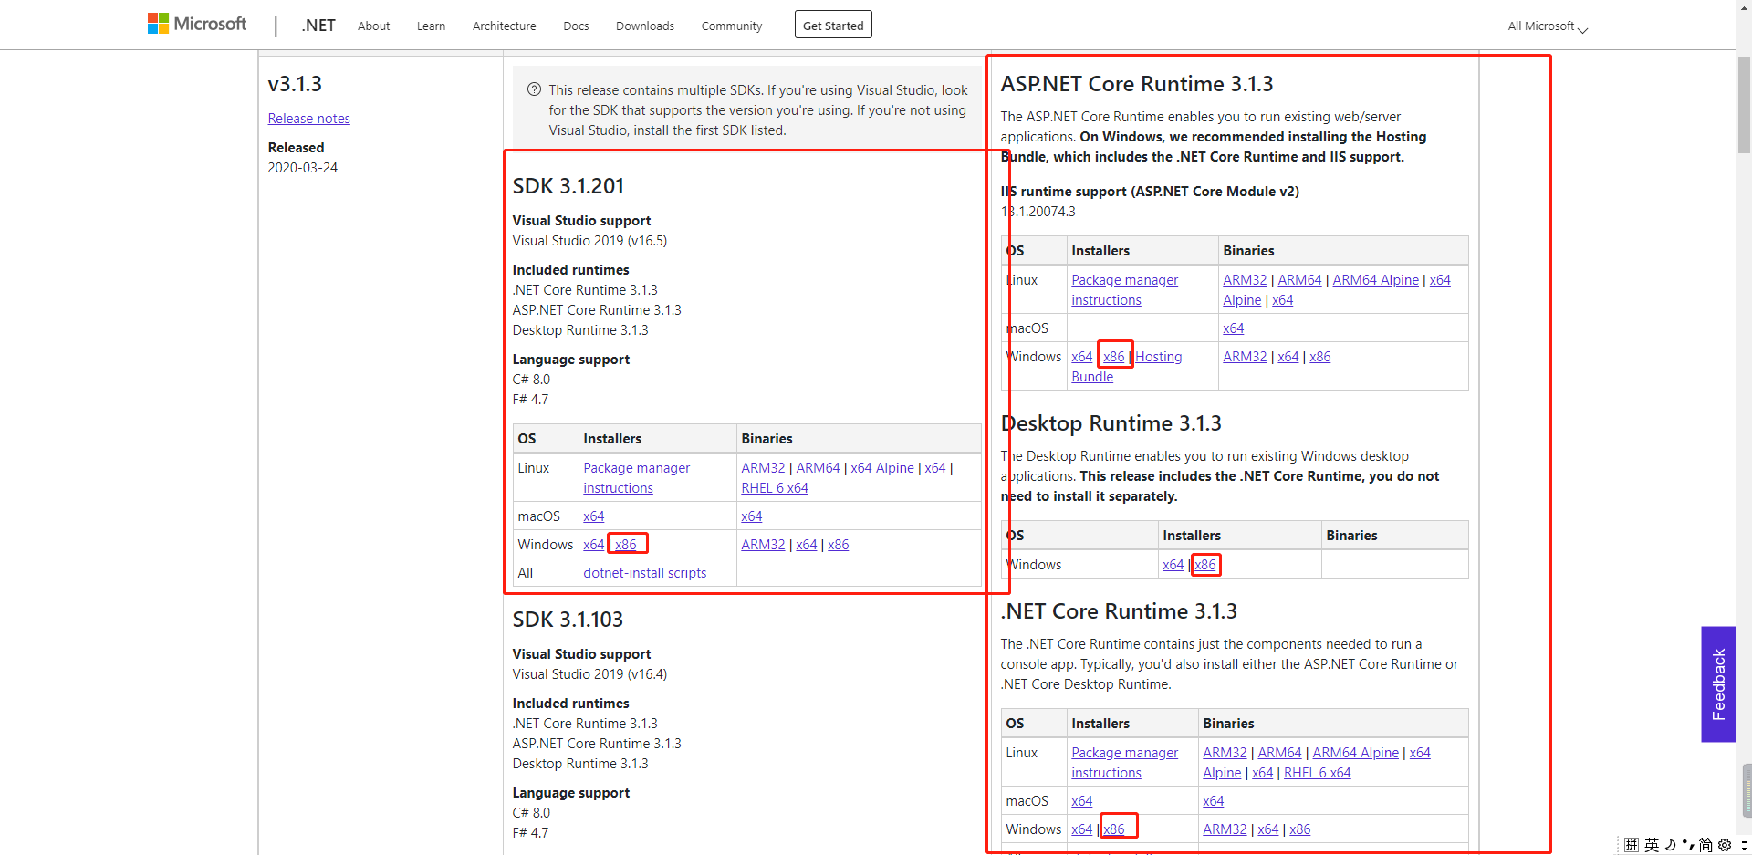Image resolution: width=1752 pixels, height=855 pixels.
Task: Click the IME moon half-width icon
Action: point(1670,845)
